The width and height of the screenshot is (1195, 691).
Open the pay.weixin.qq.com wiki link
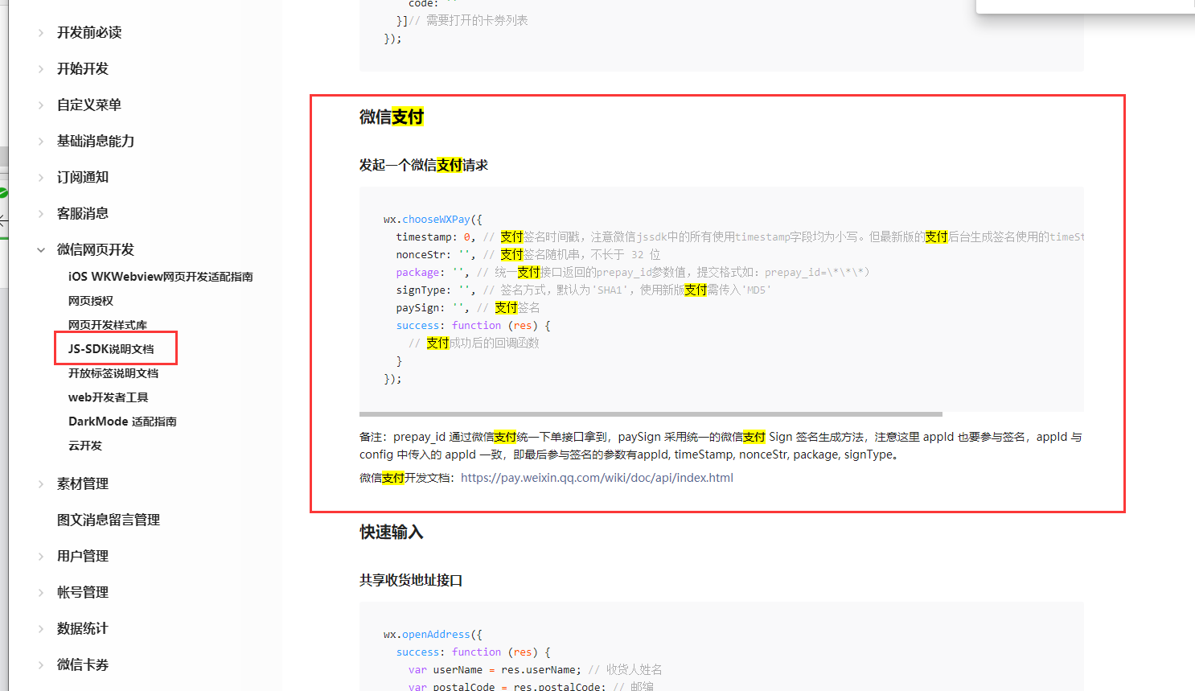597,478
